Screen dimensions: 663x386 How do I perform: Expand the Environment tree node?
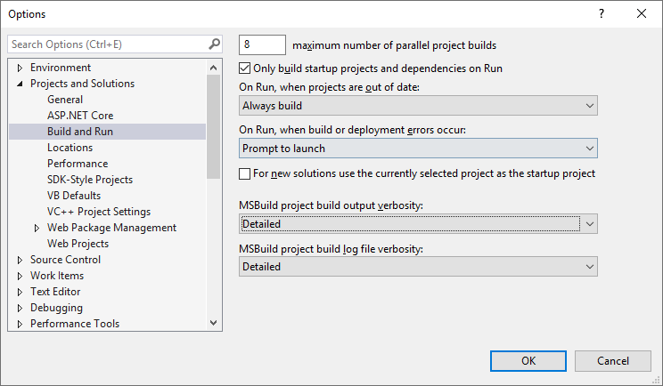tap(20, 68)
